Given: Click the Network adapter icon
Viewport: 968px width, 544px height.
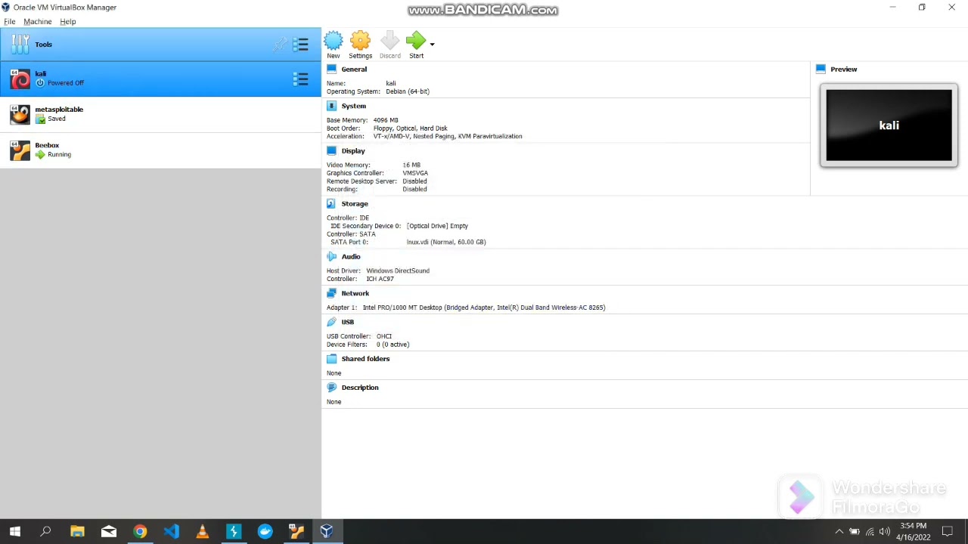Looking at the screenshot, I should 331,293.
